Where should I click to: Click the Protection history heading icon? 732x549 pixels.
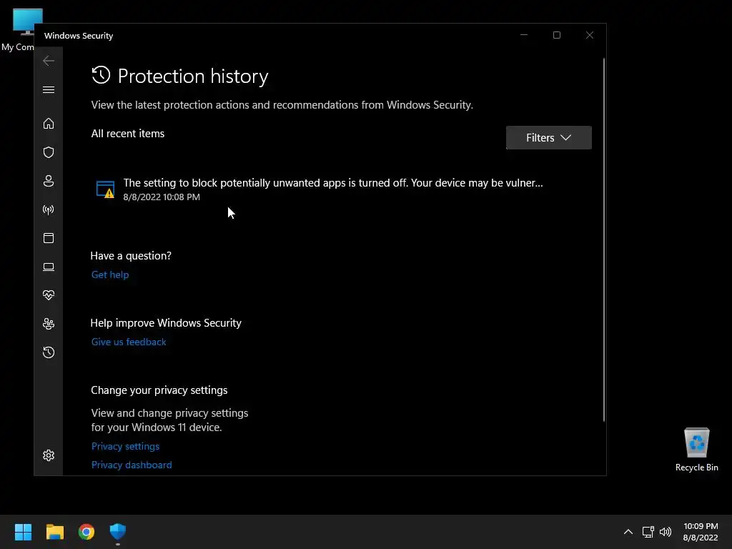pos(101,75)
